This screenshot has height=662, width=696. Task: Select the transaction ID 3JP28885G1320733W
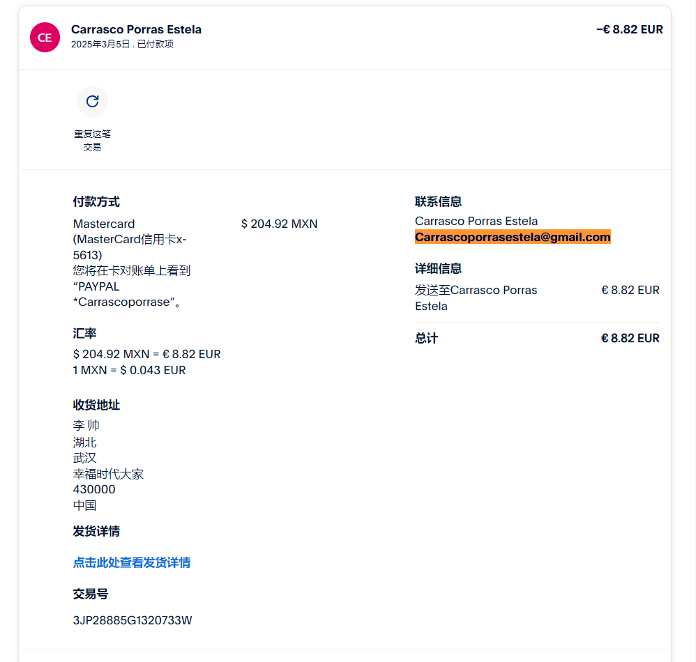click(133, 619)
